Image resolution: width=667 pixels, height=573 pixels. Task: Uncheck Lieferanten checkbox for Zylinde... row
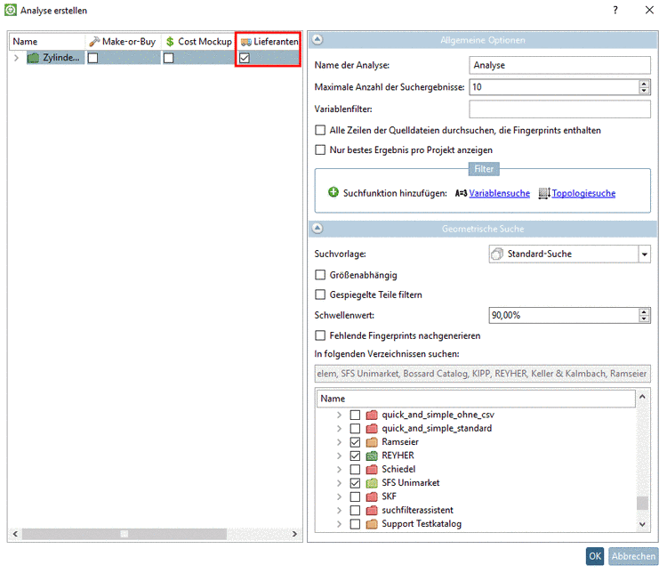245,58
